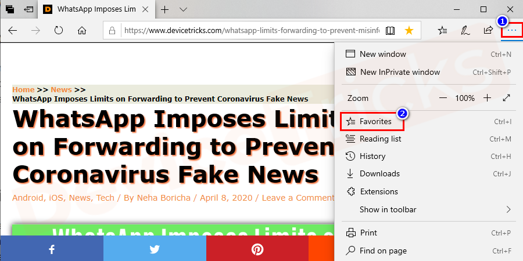
Task: Select Find on page
Action: [429, 251]
